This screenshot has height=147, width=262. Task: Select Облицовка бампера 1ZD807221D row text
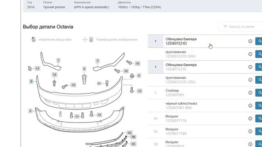coord(181,41)
